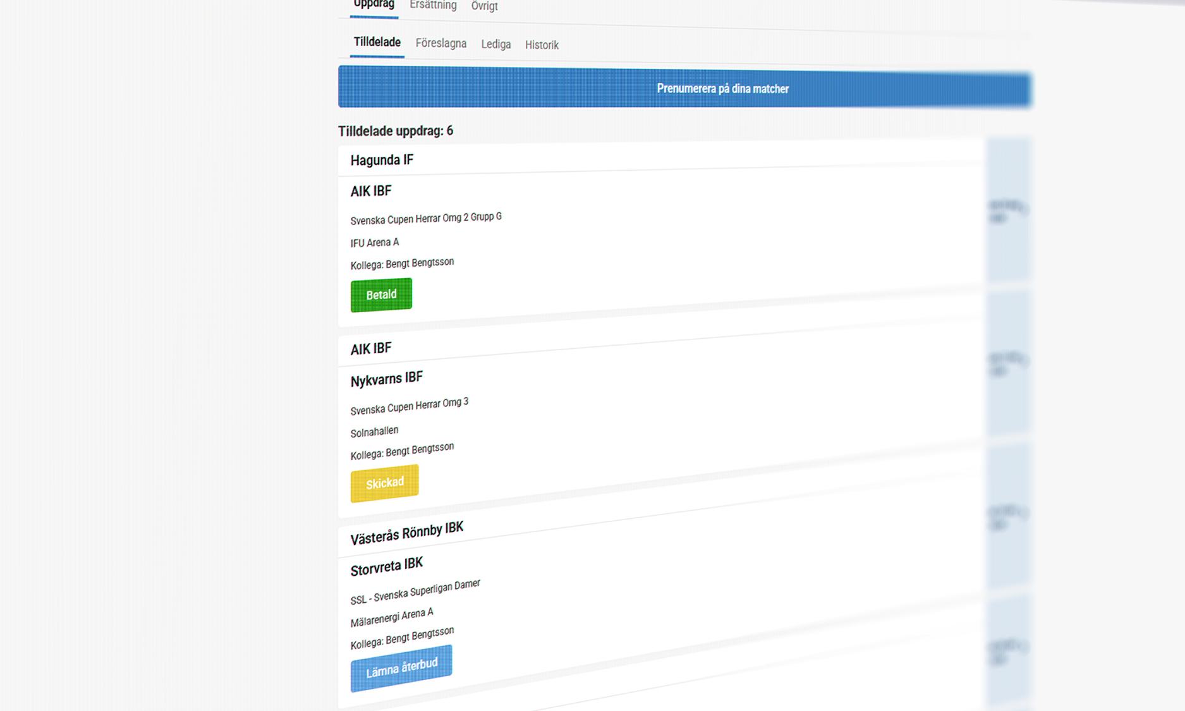
Task: Select AIK IBF heading above Nykvarns IBF
Action: [x=371, y=349]
